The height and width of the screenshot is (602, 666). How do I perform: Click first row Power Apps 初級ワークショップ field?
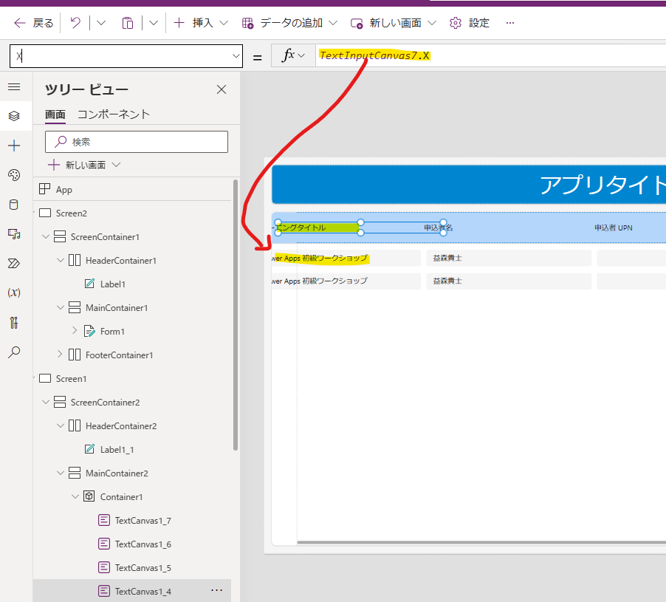(346, 258)
